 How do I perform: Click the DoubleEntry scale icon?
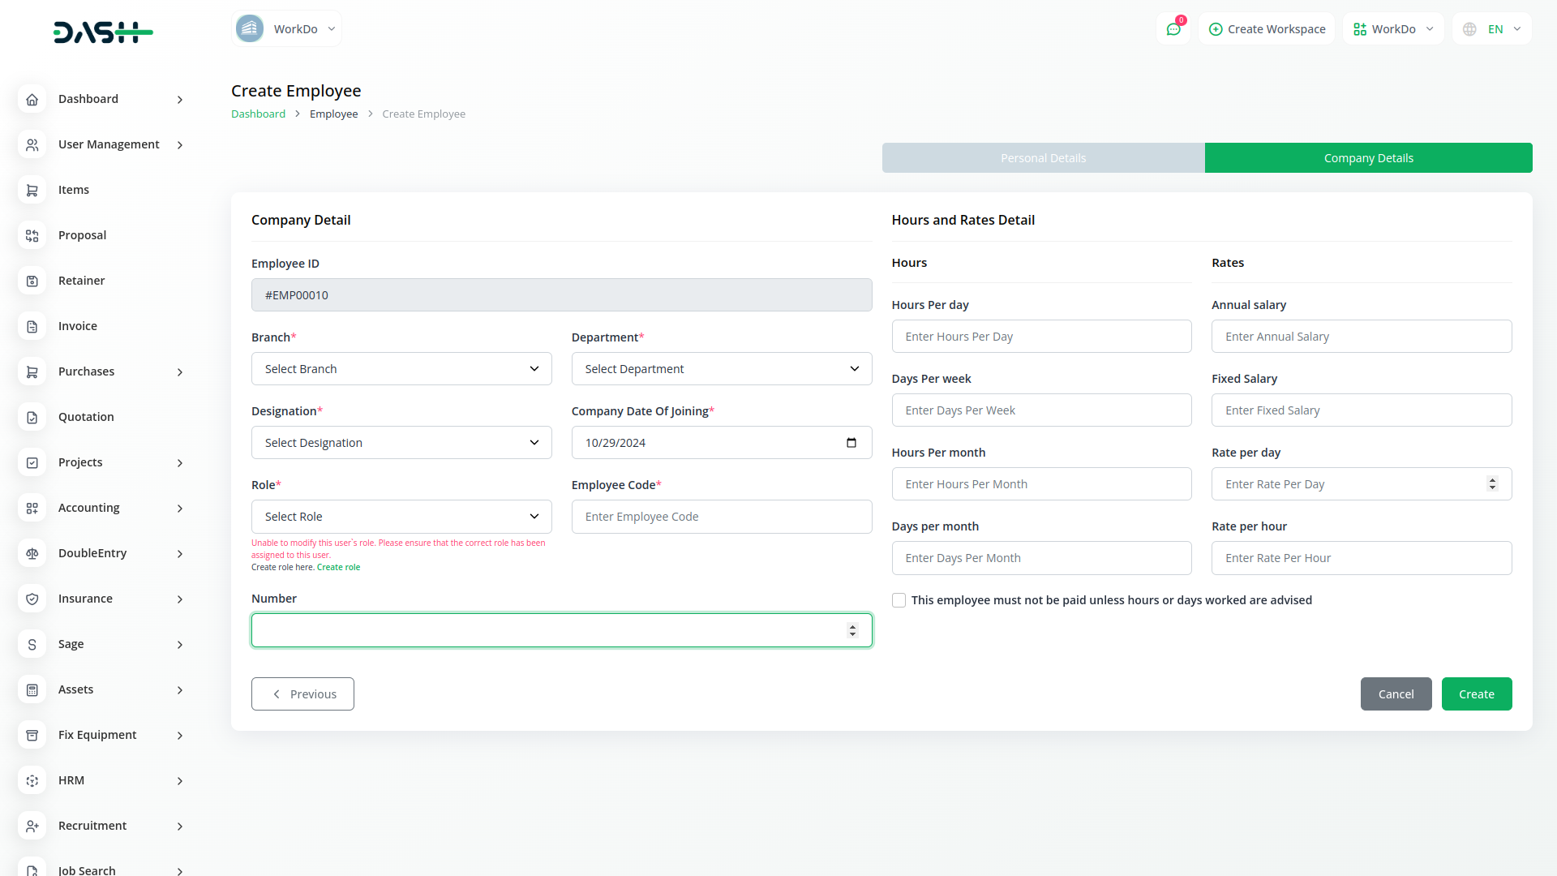[x=32, y=553]
